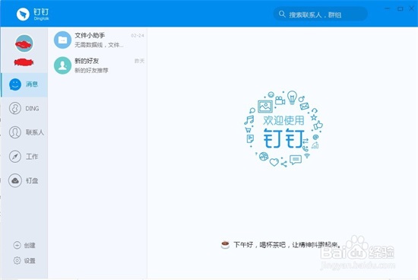The height and width of the screenshot is (280, 418).
Task: Close the DingTalk window
Action: click(x=412, y=9)
